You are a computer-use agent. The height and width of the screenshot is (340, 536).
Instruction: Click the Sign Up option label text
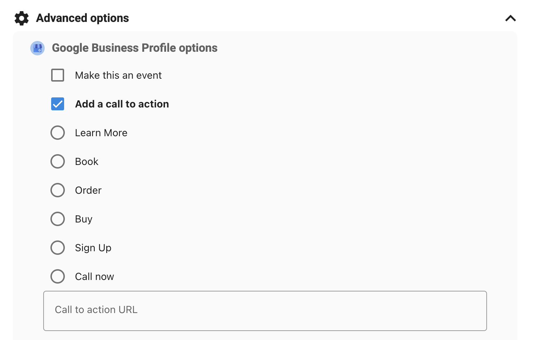point(93,248)
